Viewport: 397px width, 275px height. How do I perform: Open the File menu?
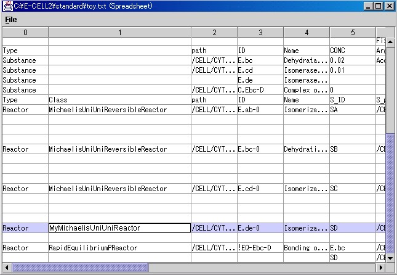[11, 19]
